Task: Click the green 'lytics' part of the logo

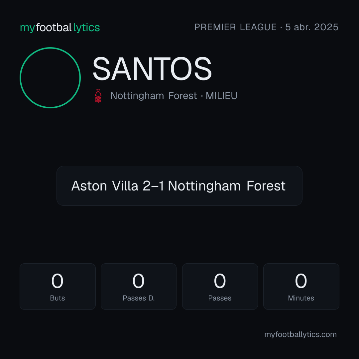Action: [x=86, y=28]
